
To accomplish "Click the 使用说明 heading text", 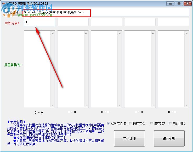I will [x=16, y=122].
